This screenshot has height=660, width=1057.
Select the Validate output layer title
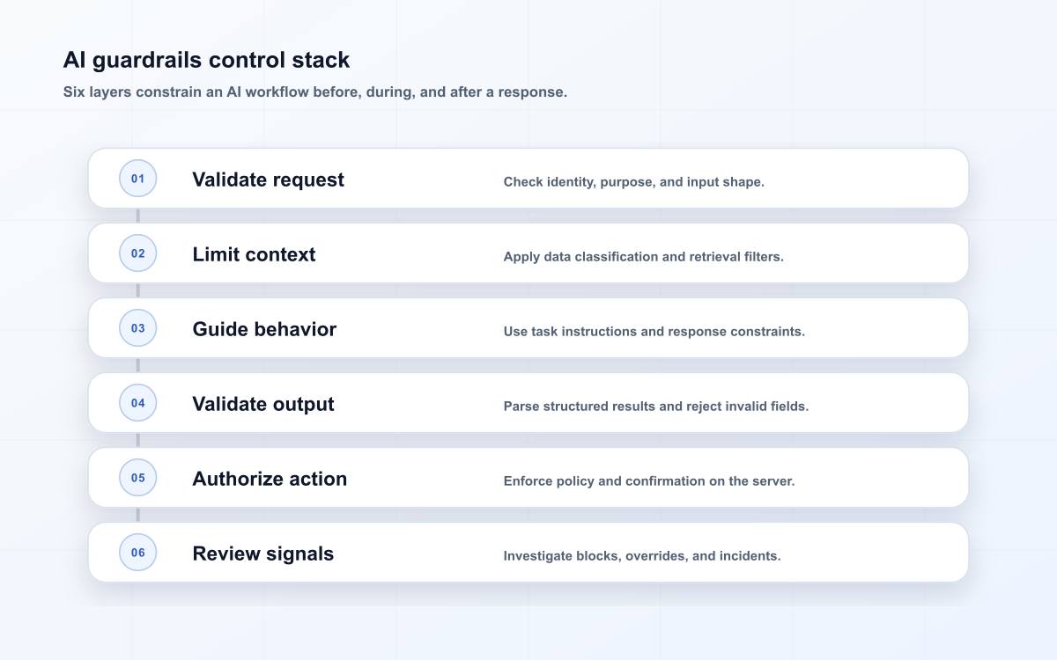point(263,404)
